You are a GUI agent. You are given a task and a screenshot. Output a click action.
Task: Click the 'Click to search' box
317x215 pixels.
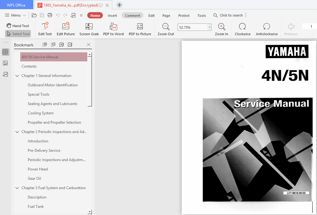click(228, 15)
